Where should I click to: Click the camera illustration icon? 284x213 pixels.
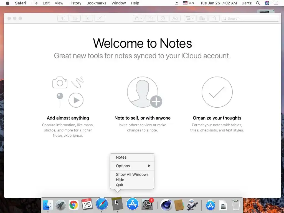(x=60, y=83)
